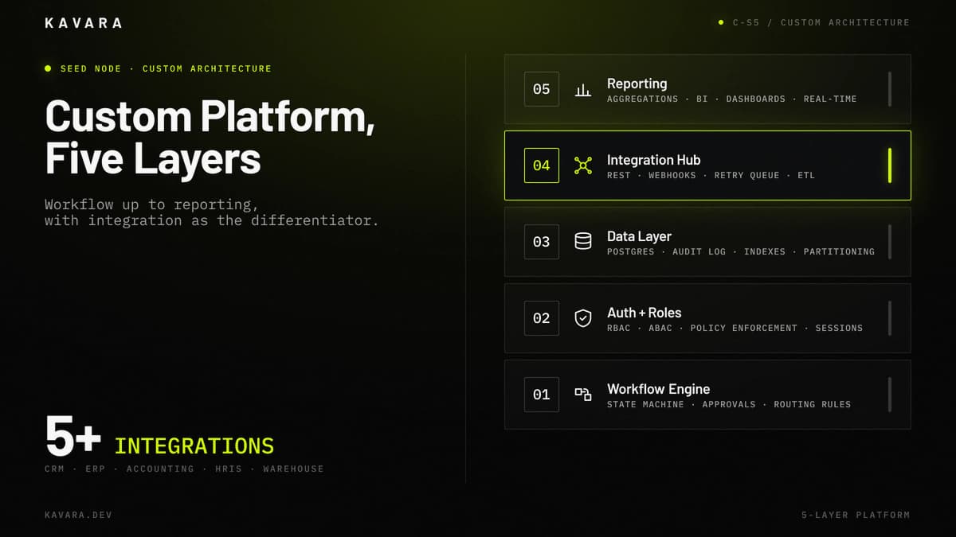Click the gray bar on the Workflow Engine card
The image size is (956, 537).
(x=890, y=395)
